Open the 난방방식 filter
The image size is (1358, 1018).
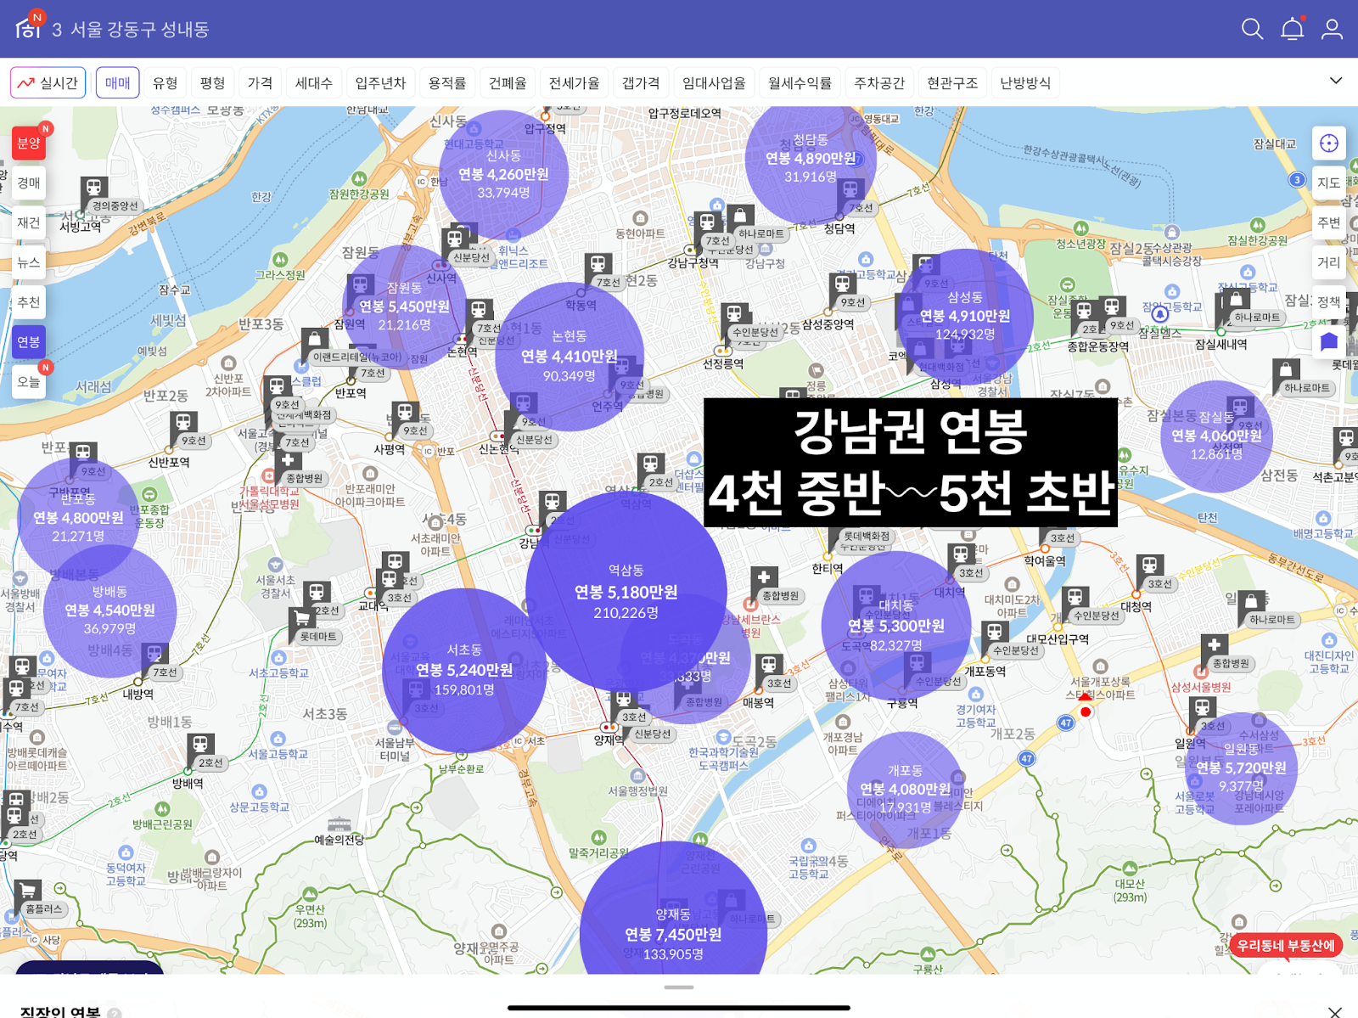pyautogui.click(x=1025, y=82)
